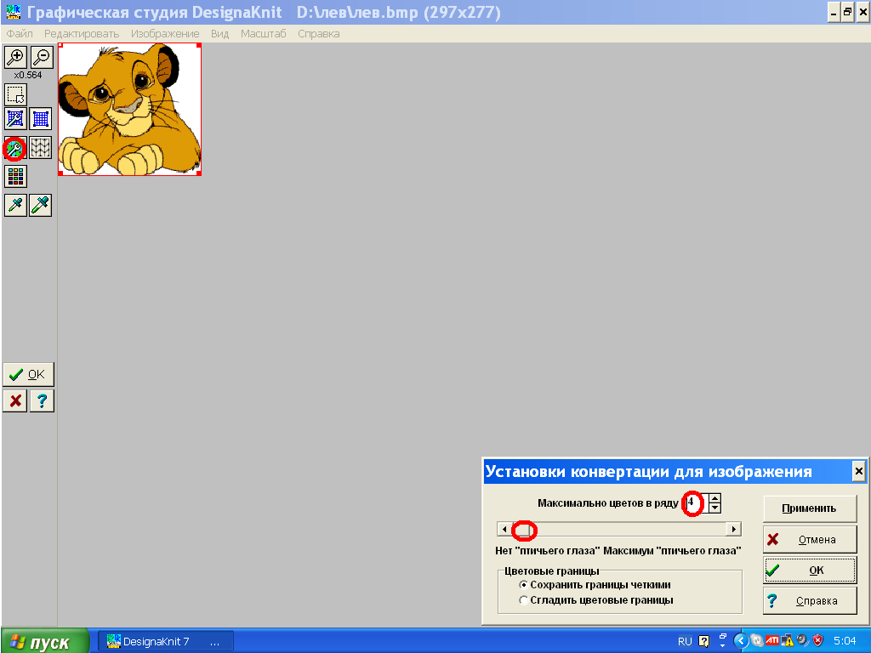Screen dimensions: 871x653
Task: Click the RU language indicator
Action: (x=685, y=641)
